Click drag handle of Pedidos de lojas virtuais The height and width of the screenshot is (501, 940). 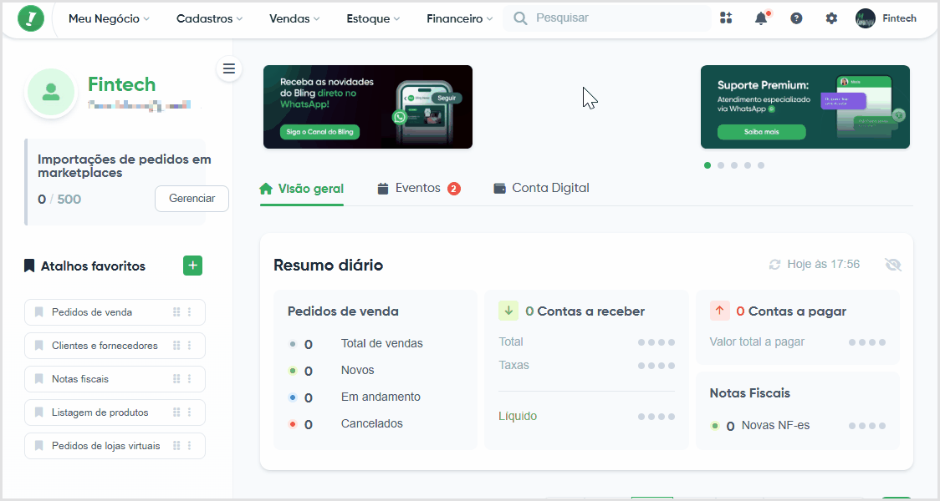click(x=176, y=446)
